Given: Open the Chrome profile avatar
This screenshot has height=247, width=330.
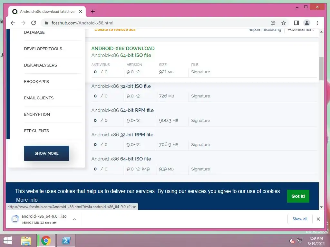Looking at the screenshot, I should [x=307, y=23].
